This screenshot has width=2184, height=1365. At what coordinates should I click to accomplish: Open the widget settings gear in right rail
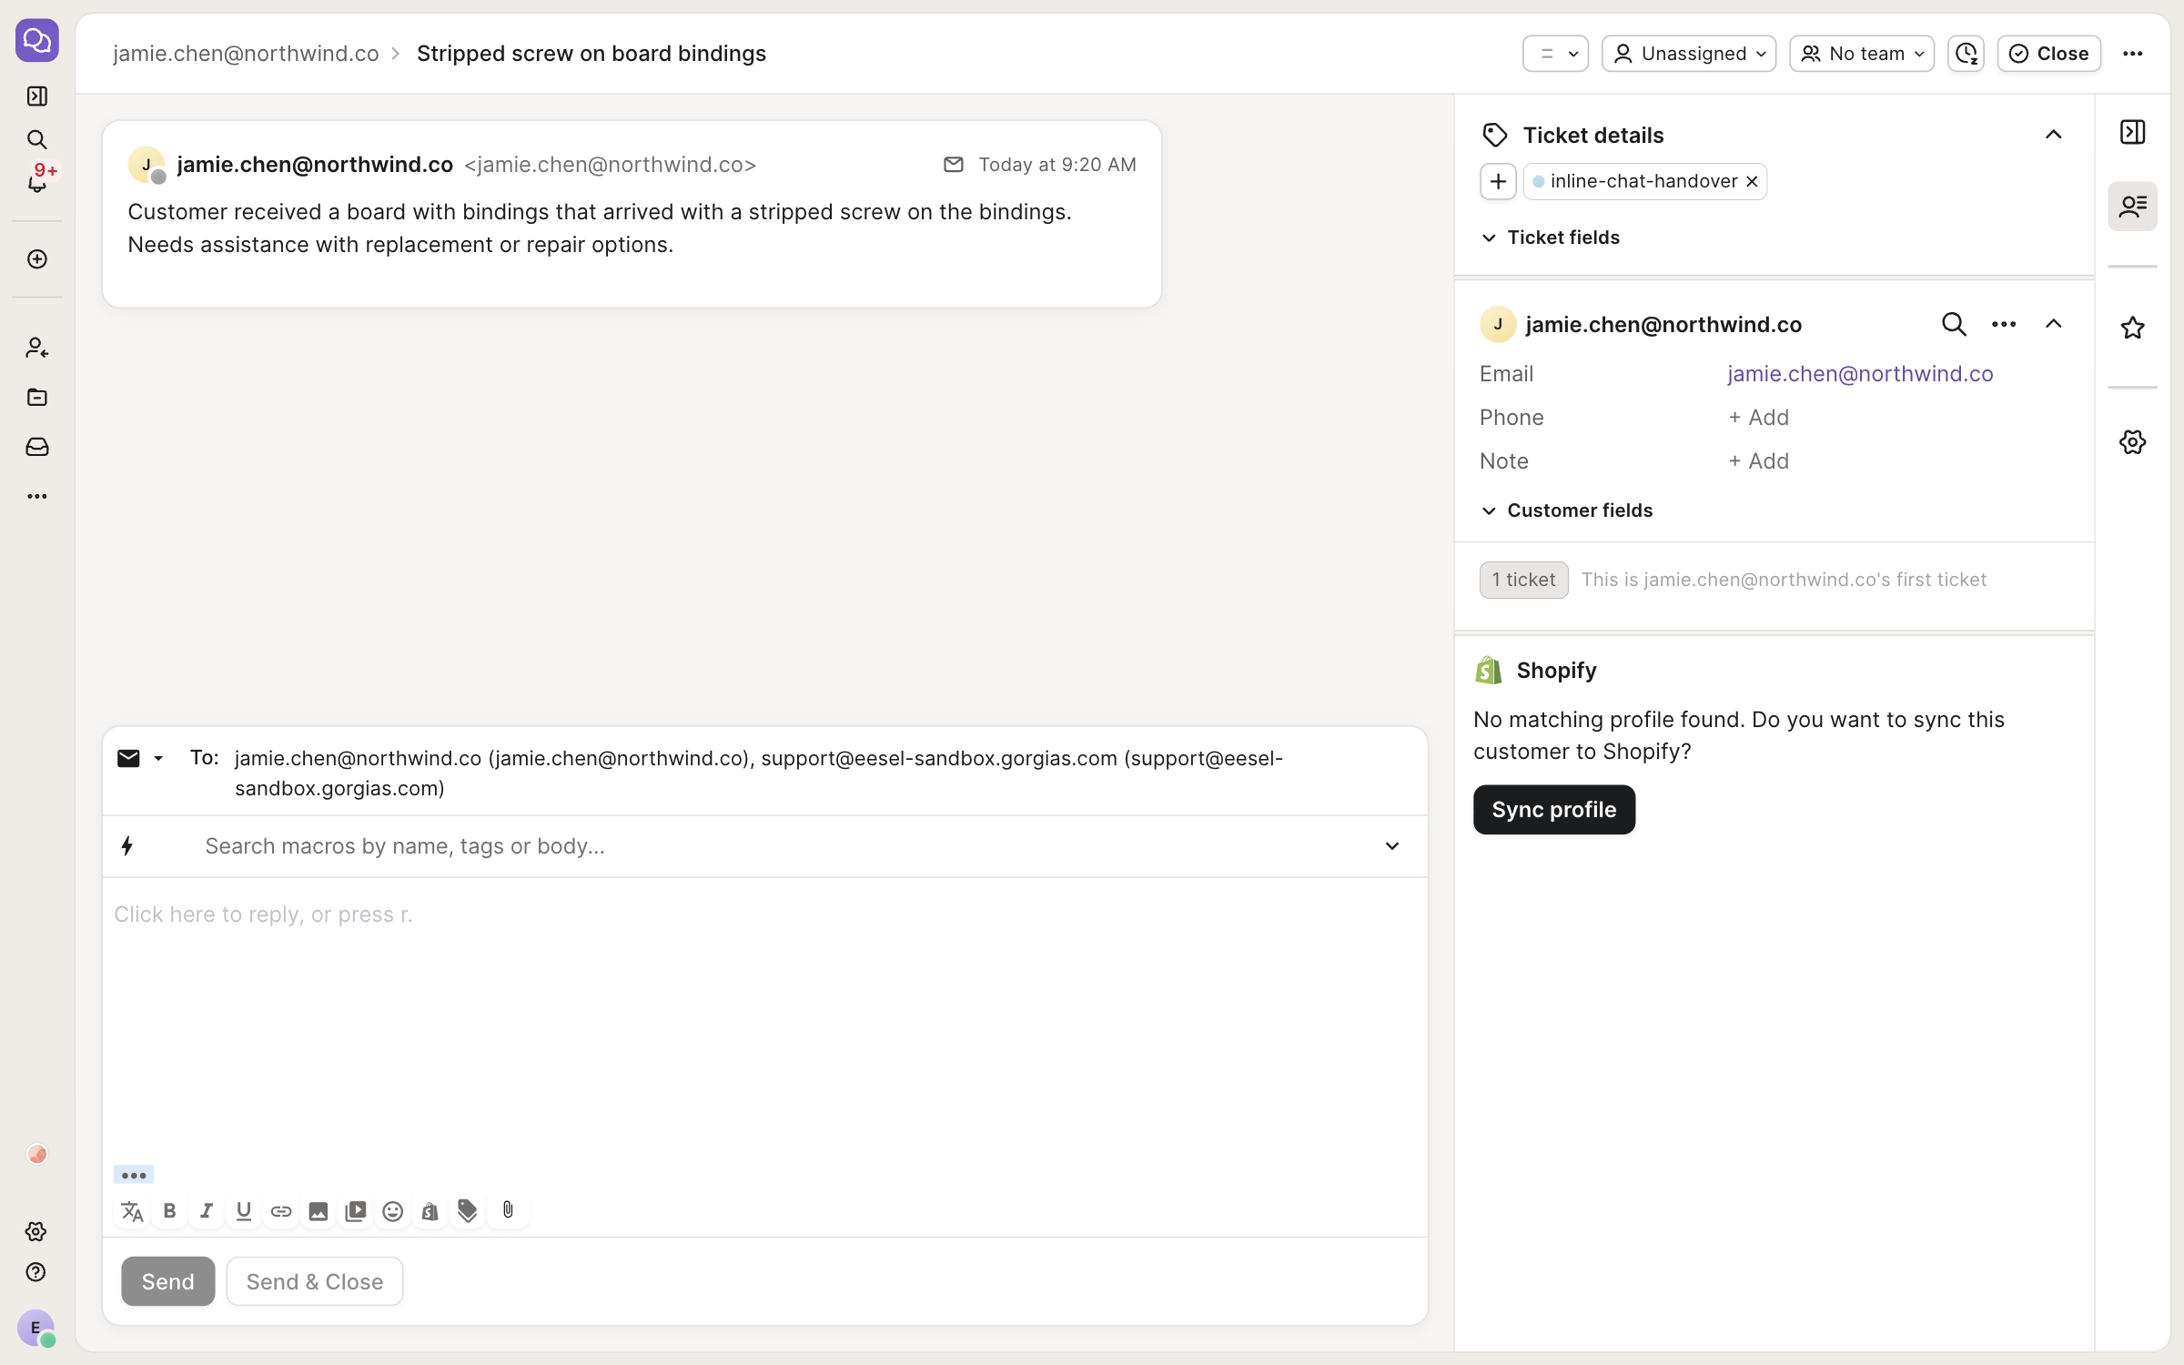(2132, 442)
